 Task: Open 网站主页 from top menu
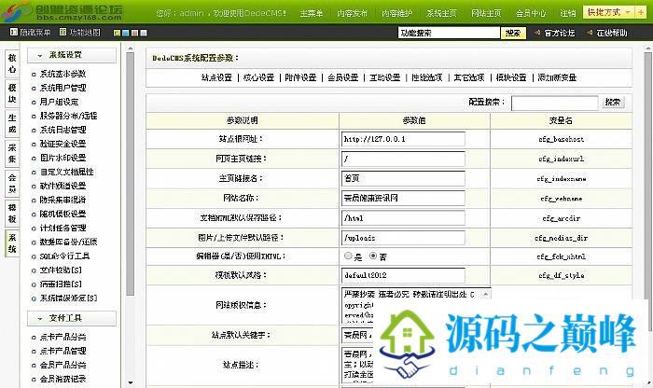486,13
